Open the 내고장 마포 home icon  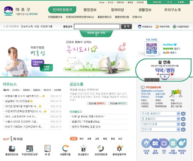tap(146, 143)
